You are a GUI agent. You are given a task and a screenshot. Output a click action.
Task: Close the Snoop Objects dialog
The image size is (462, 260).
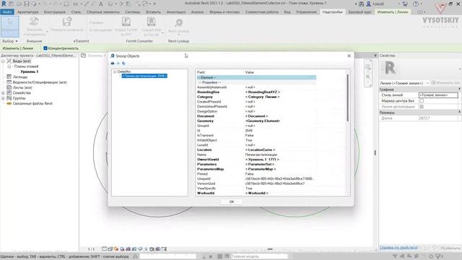tap(349, 56)
